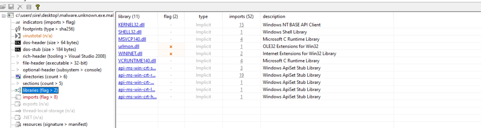
Task: Open the imports (flag > 8) item
Action: click(40, 97)
